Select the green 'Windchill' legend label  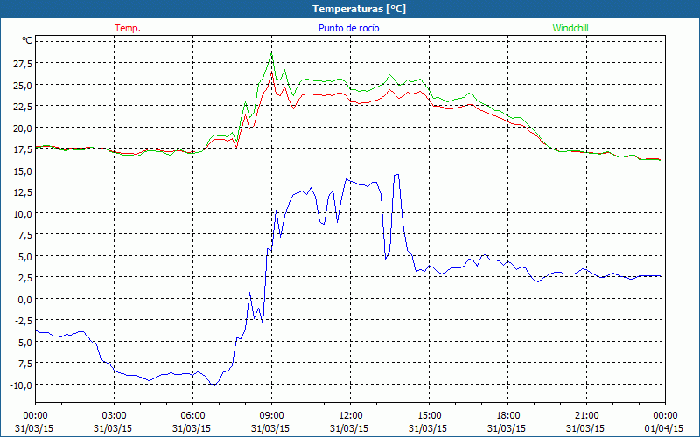click(570, 28)
